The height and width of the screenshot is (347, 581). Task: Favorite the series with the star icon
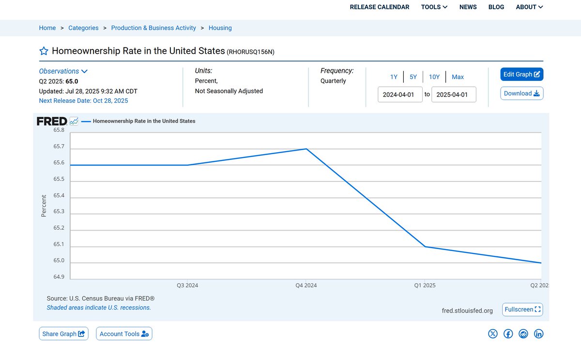(x=44, y=51)
